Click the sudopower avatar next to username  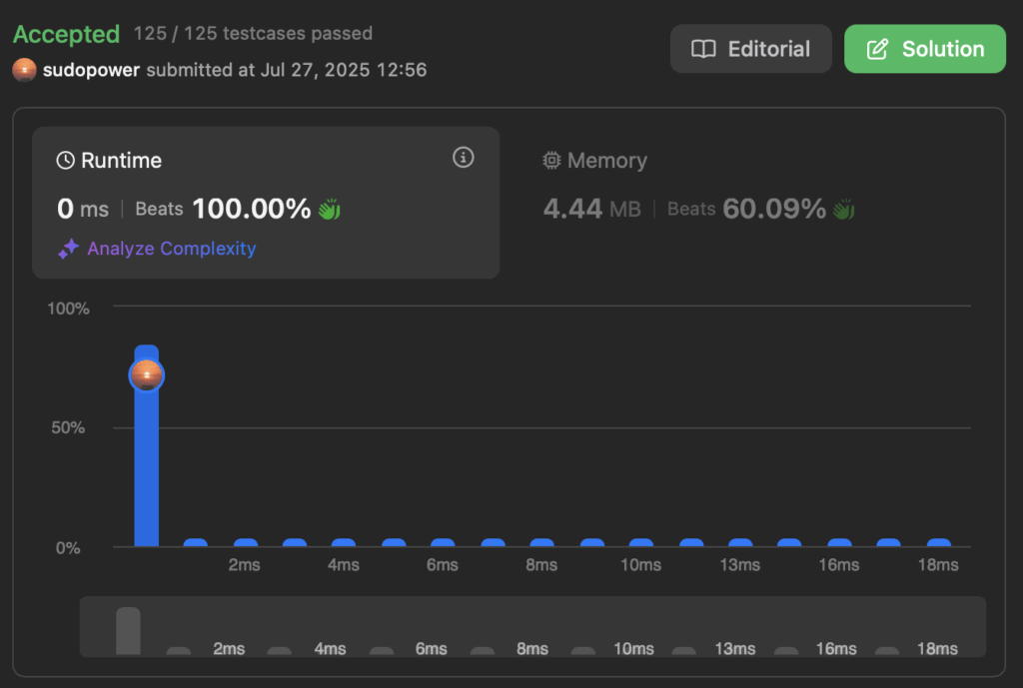coord(24,70)
